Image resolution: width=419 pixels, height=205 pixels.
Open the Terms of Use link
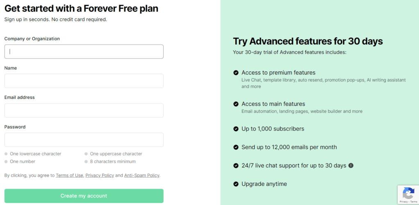tap(70, 176)
